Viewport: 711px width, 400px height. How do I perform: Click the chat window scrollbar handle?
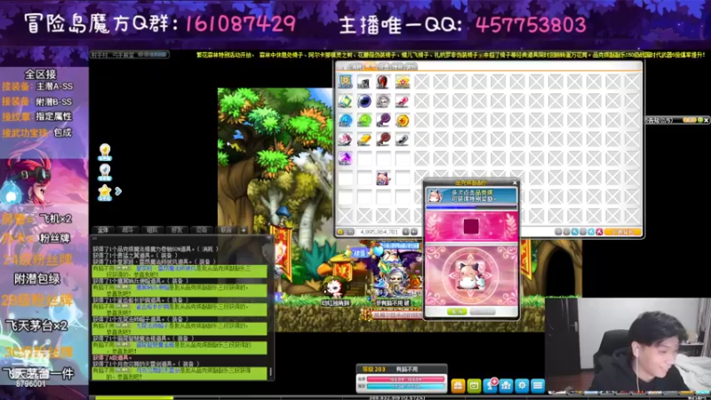(x=271, y=372)
